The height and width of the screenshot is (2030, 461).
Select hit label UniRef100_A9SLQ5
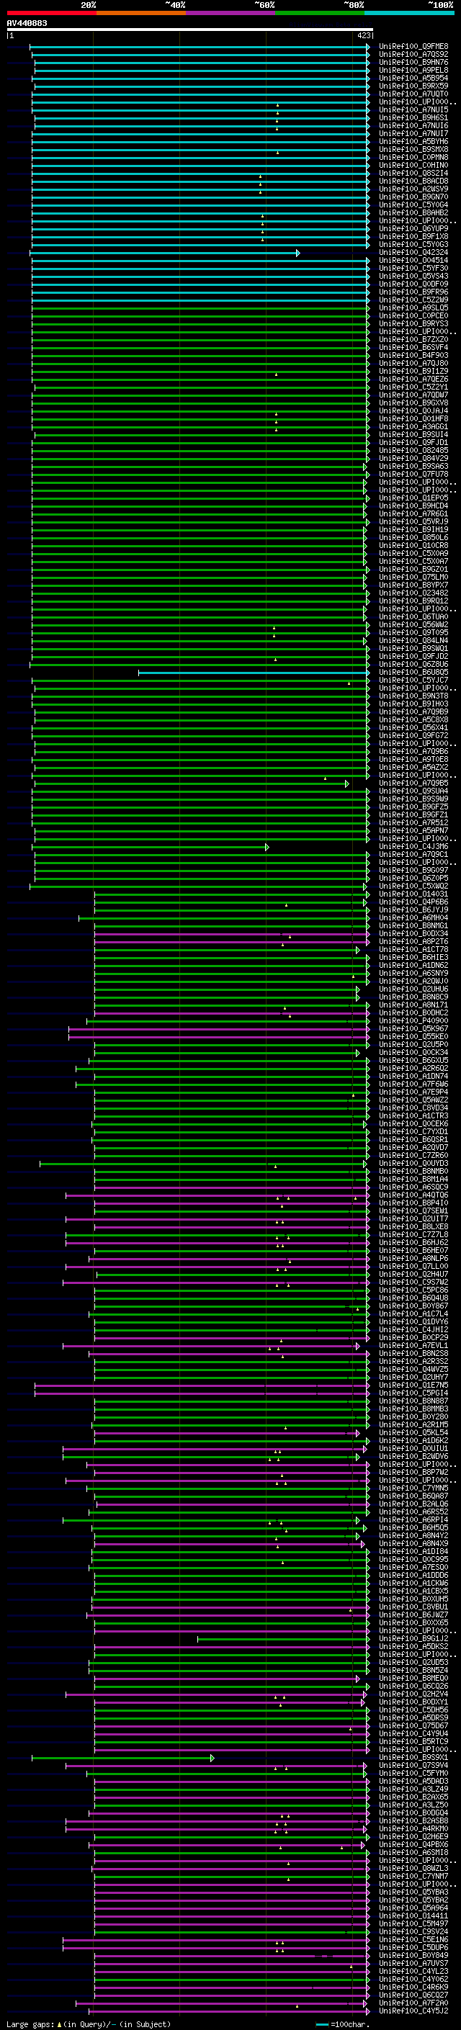413,308
